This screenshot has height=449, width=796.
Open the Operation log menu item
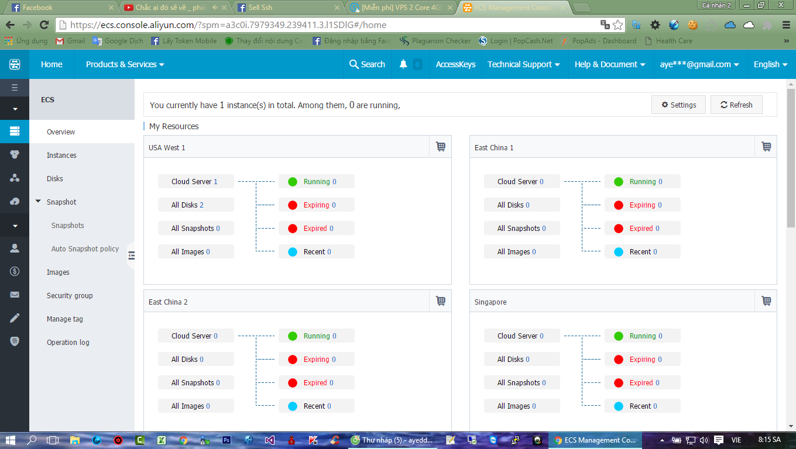point(68,342)
